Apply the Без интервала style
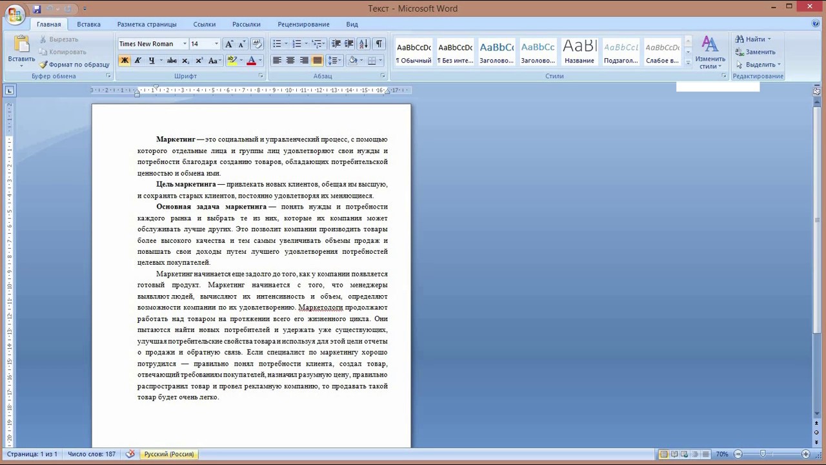 [455, 52]
